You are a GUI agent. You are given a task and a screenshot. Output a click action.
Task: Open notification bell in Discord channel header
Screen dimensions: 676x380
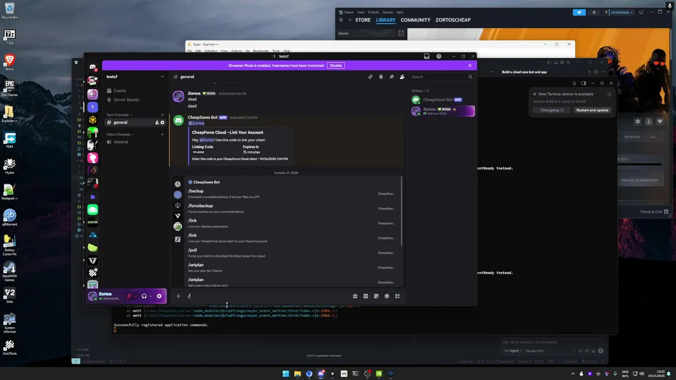pos(381,77)
